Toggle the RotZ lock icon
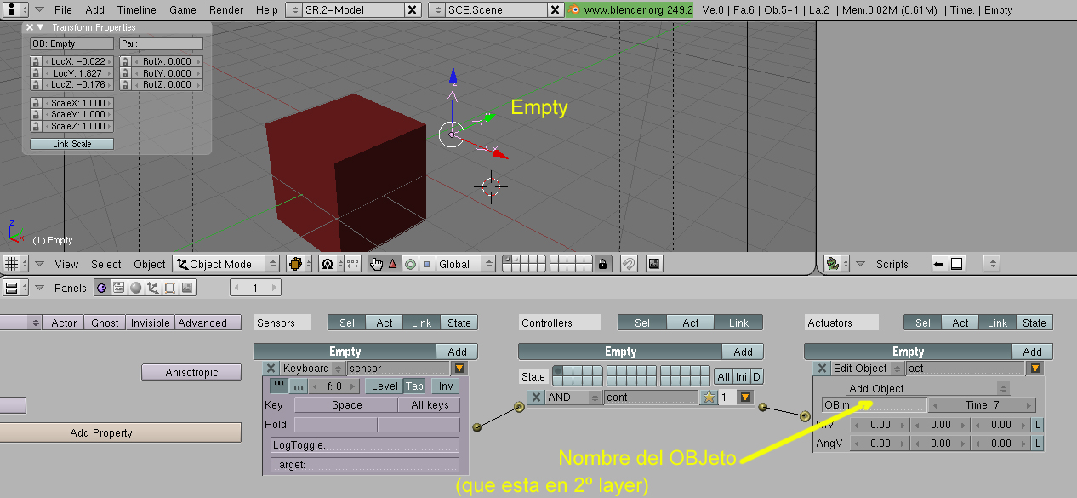This screenshot has width=1077, height=498. click(125, 84)
